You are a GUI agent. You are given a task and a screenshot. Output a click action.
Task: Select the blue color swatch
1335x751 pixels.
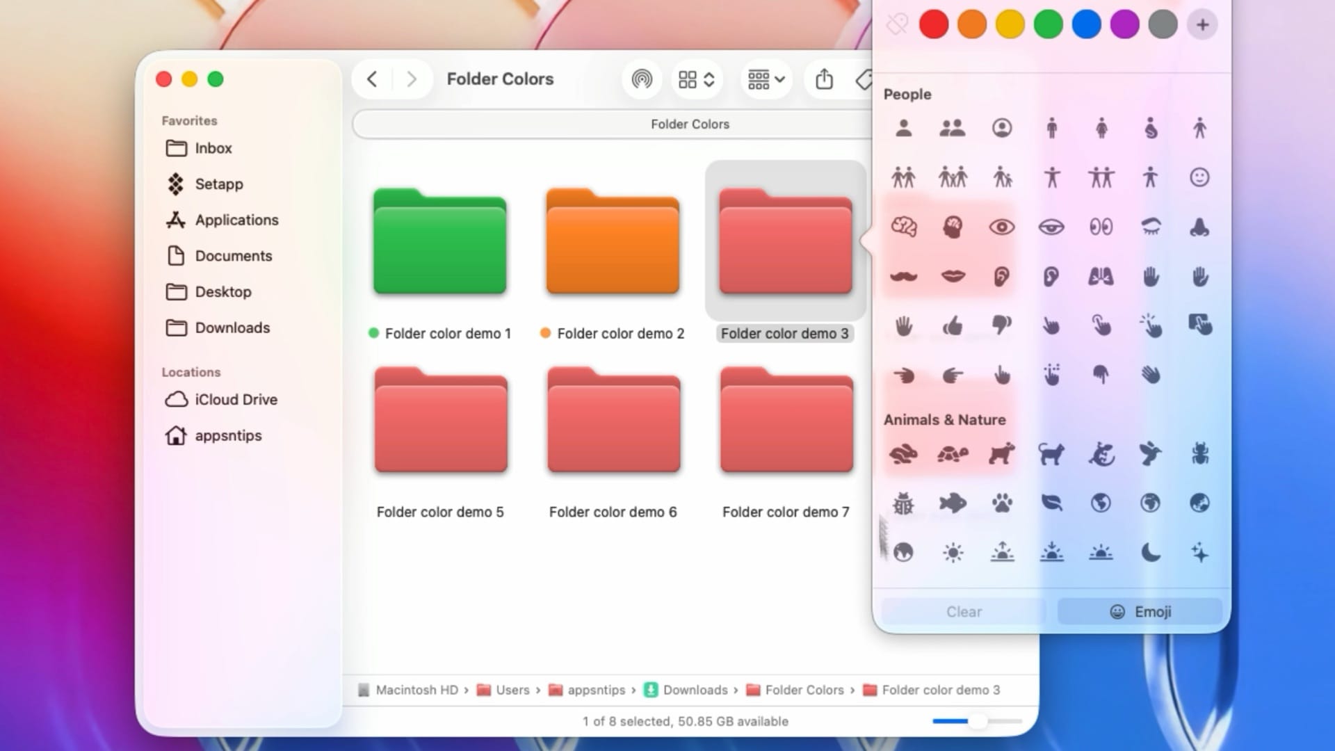tap(1086, 24)
